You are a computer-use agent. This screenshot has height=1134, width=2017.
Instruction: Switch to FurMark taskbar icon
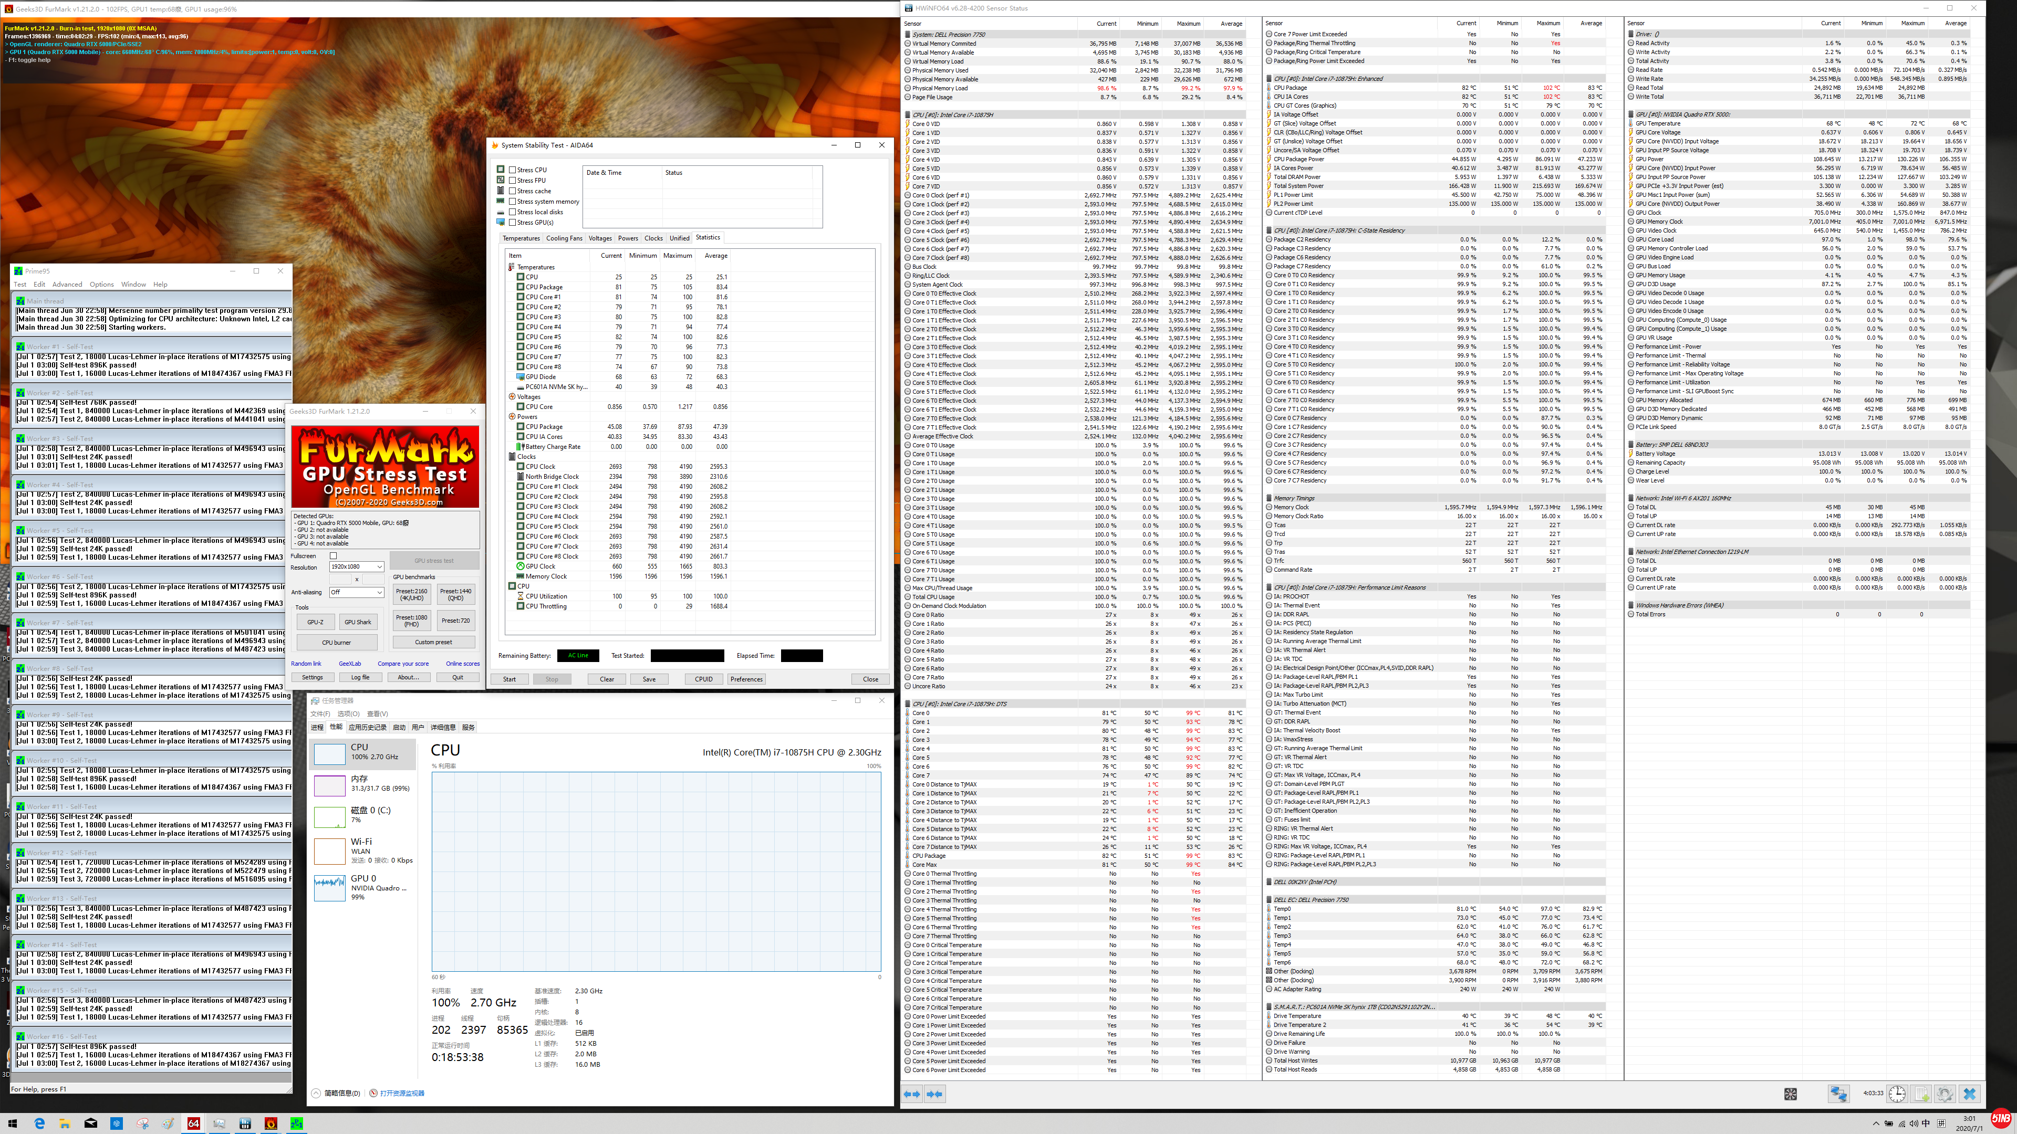271,1124
